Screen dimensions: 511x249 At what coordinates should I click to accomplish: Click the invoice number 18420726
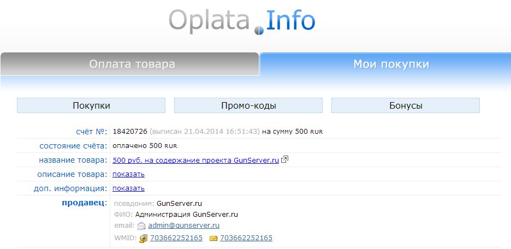128,132
